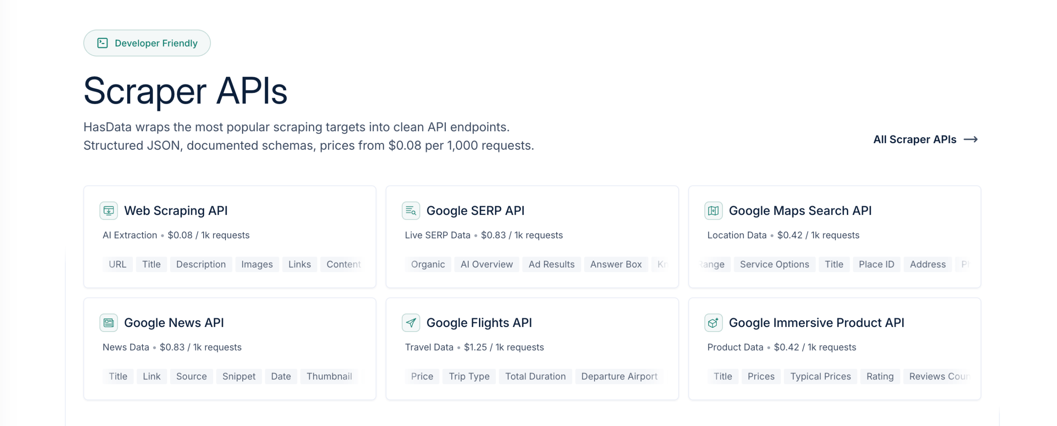This screenshot has width=1057, height=426.
Task: Click the Trip Type tag
Action: [469, 377]
